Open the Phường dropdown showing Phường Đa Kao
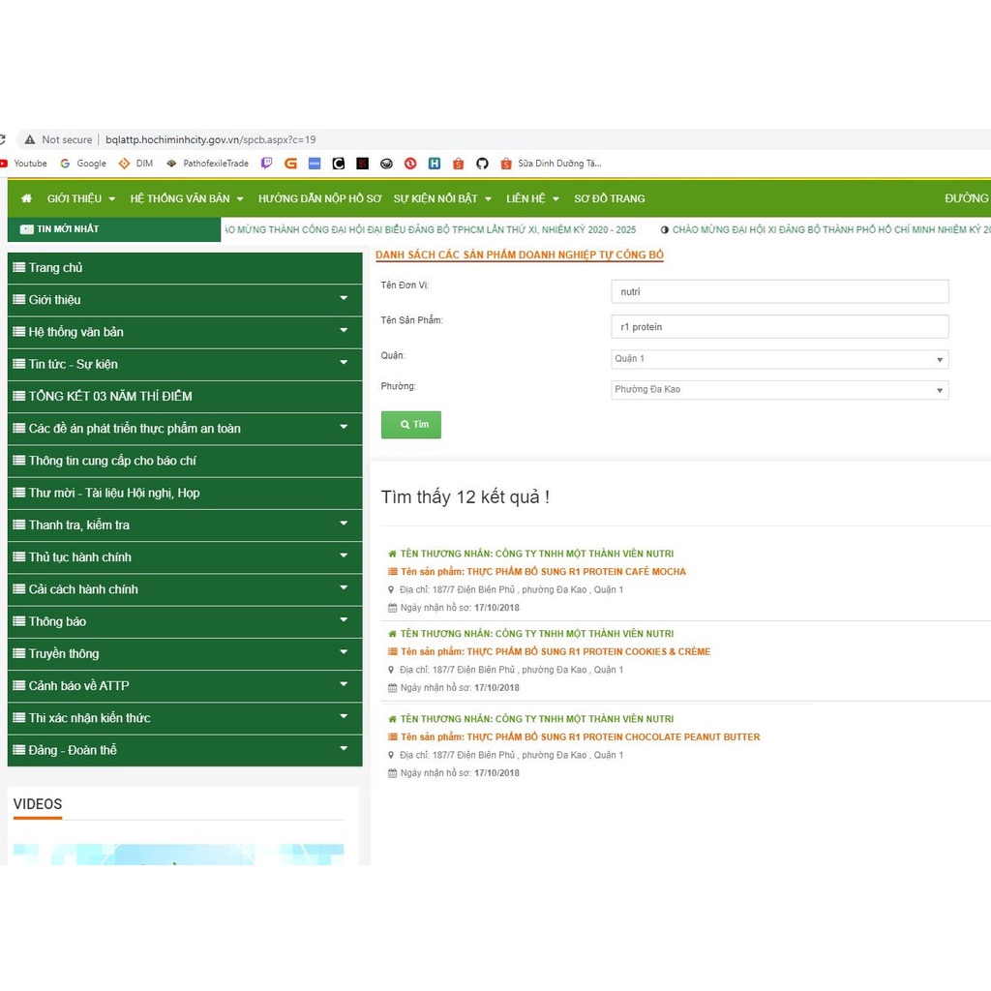The height and width of the screenshot is (991, 991). tap(779, 390)
